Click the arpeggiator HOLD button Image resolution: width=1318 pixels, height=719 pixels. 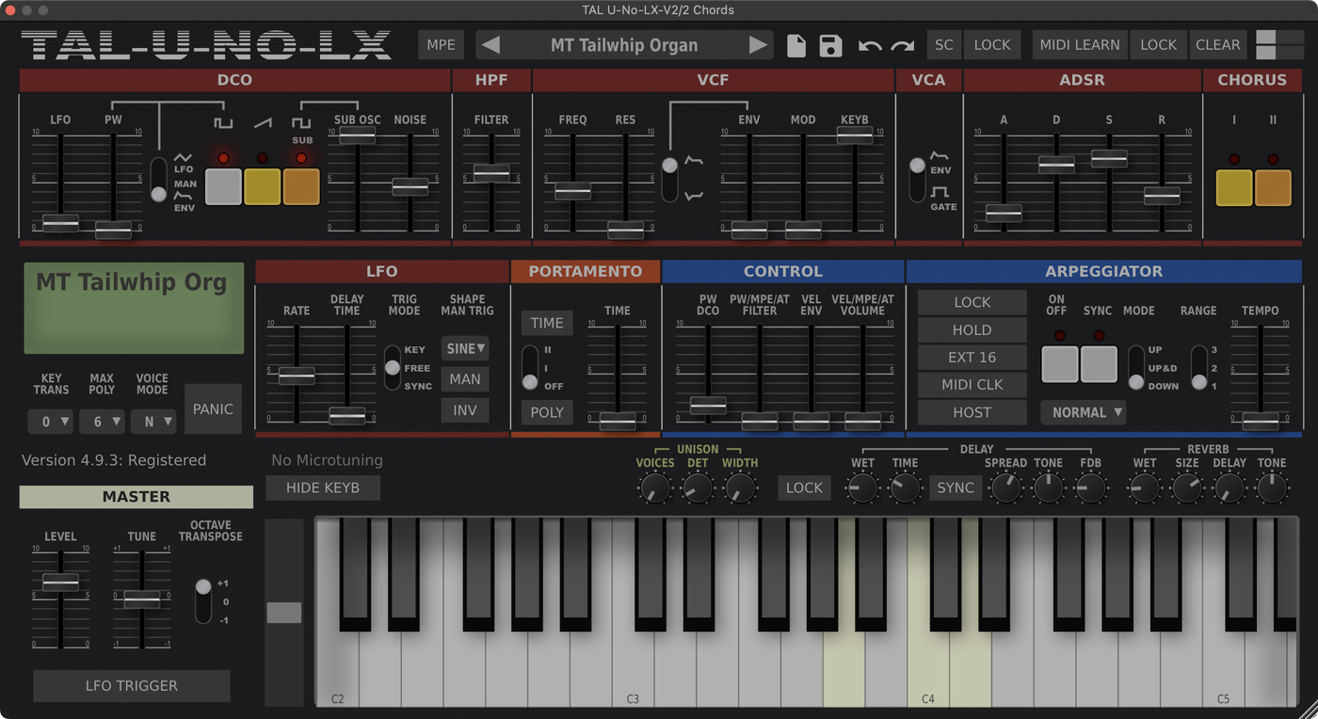(x=972, y=329)
